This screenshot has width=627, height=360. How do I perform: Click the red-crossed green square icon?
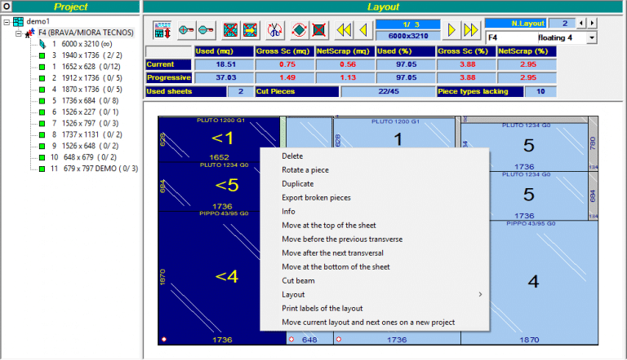[x=318, y=30]
